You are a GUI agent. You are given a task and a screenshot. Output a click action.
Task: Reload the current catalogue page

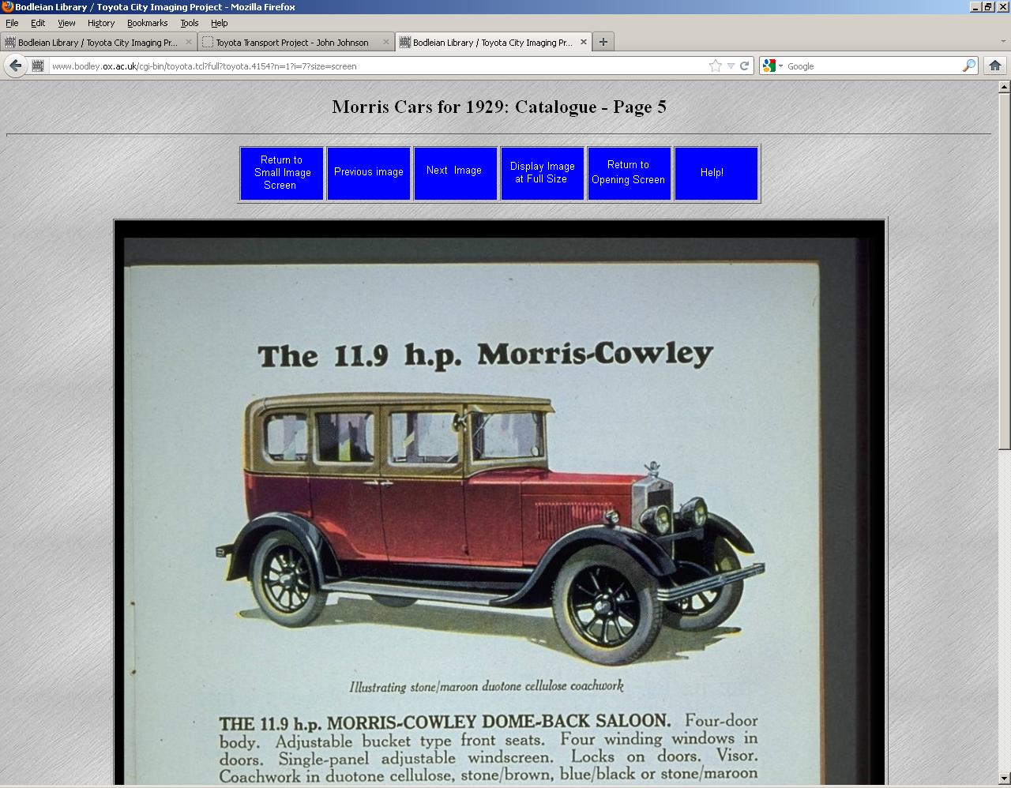pyautogui.click(x=743, y=66)
